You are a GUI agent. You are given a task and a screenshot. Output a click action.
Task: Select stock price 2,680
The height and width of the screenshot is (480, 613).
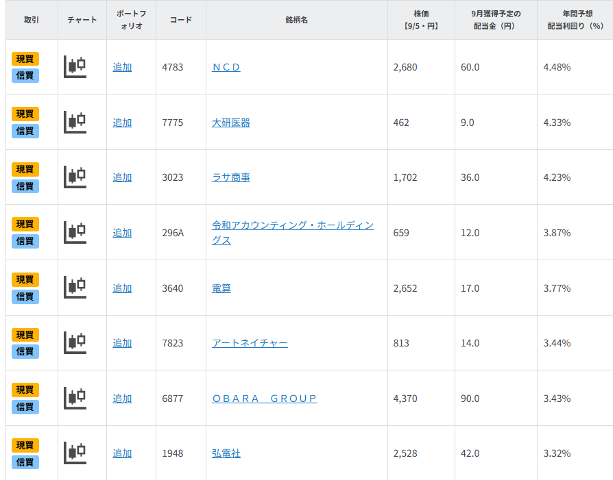405,67
